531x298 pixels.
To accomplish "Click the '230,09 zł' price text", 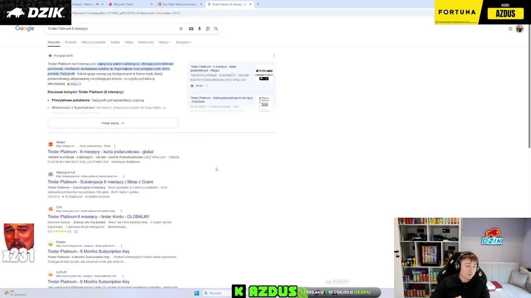I will coord(54,197).
